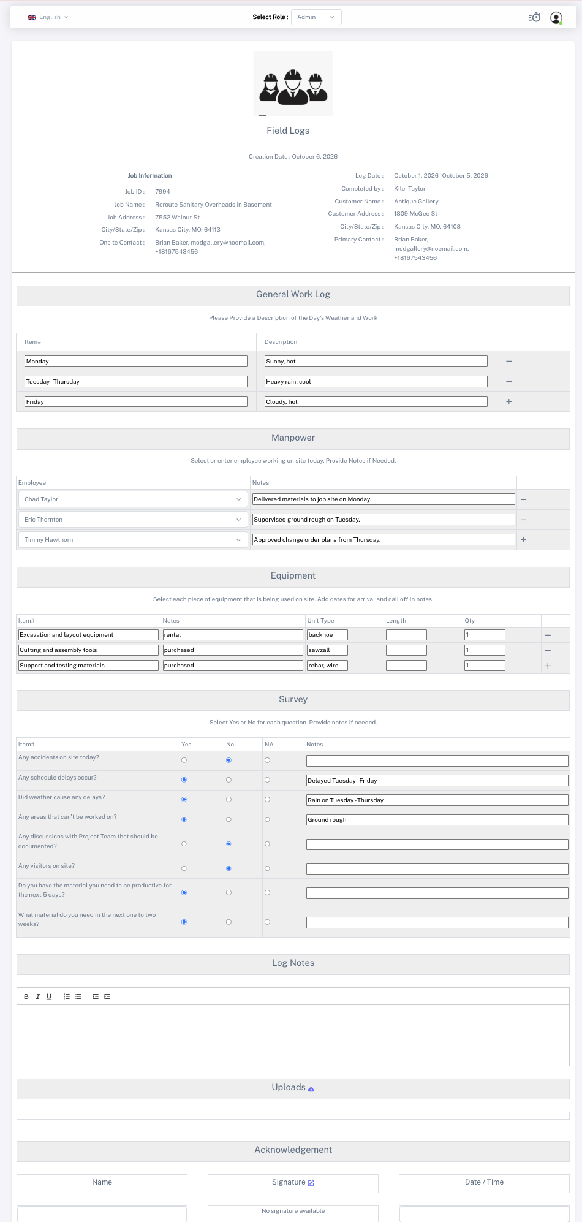This screenshot has width=582, height=1222.
Task: Click the Delivered materials note field
Action: [384, 499]
